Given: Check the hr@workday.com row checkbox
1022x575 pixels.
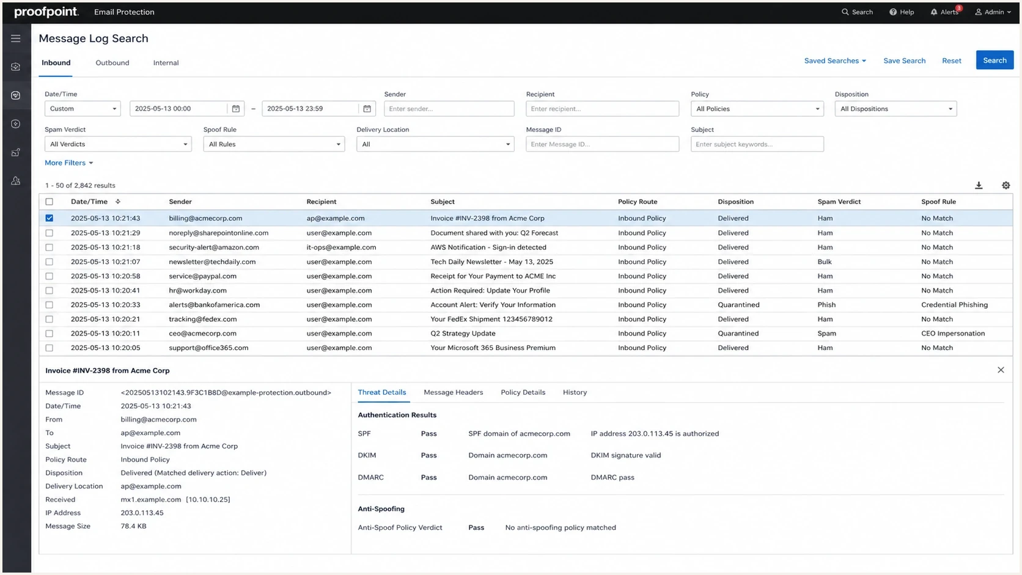Looking at the screenshot, I should click(x=50, y=291).
